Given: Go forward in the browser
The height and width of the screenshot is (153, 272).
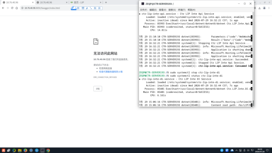Looking at the screenshot, I should tap(8, 8).
